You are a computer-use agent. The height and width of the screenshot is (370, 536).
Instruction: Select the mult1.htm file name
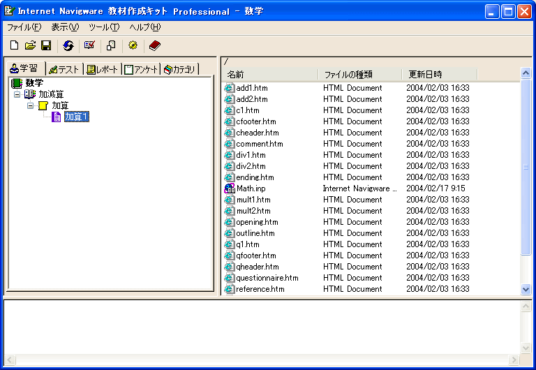click(253, 200)
